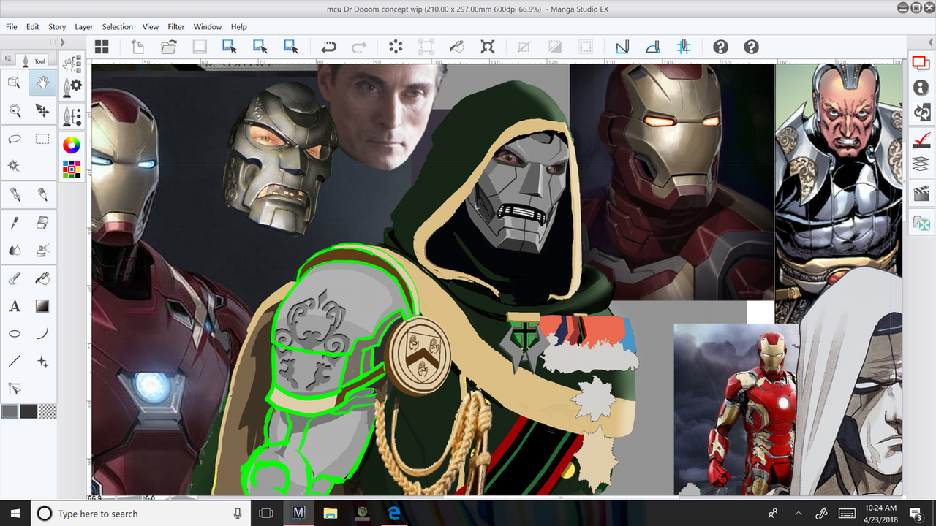Click the four-square grid icon in command bar
The image size is (936, 526).
102,47
